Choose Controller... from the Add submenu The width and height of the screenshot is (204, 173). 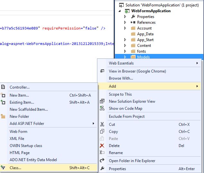(49, 87)
